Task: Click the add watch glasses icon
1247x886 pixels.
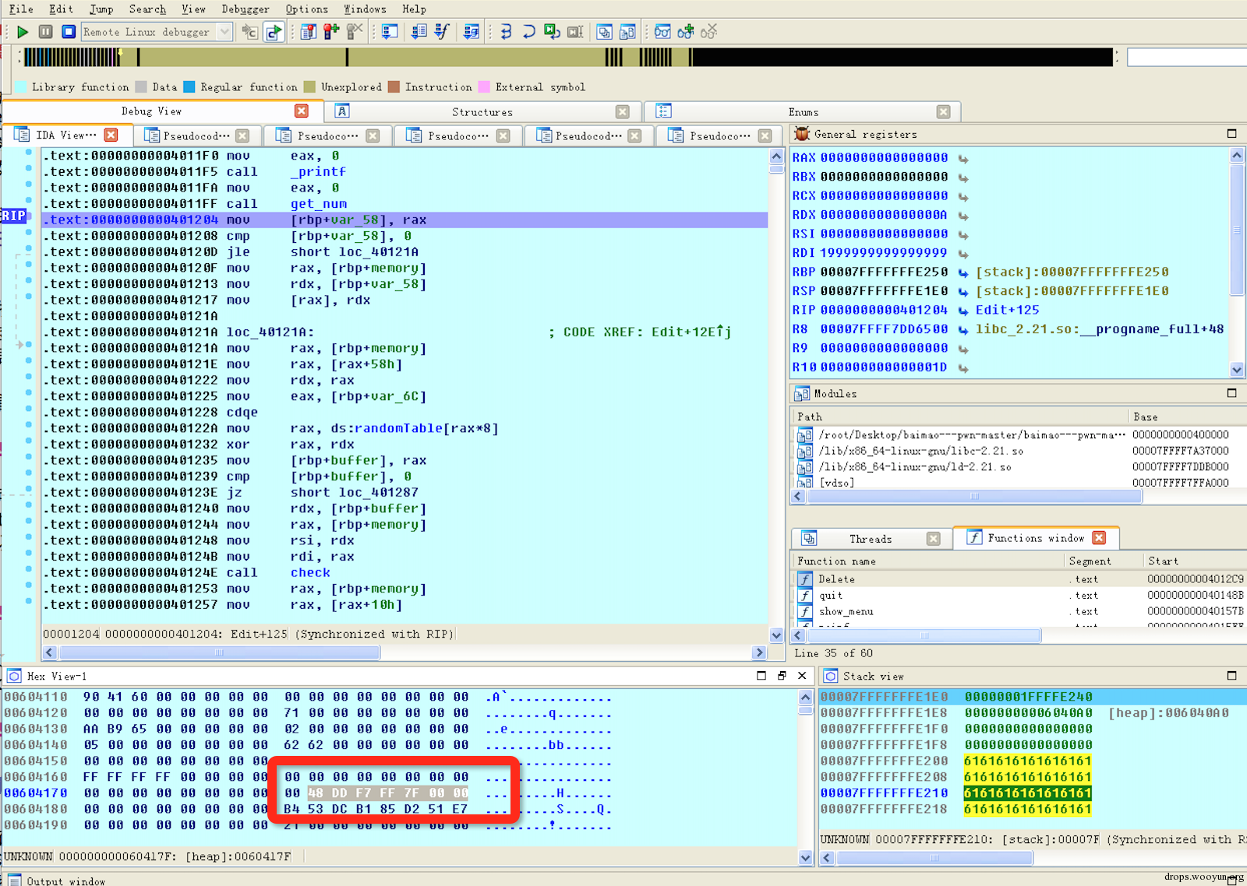Action: [685, 32]
